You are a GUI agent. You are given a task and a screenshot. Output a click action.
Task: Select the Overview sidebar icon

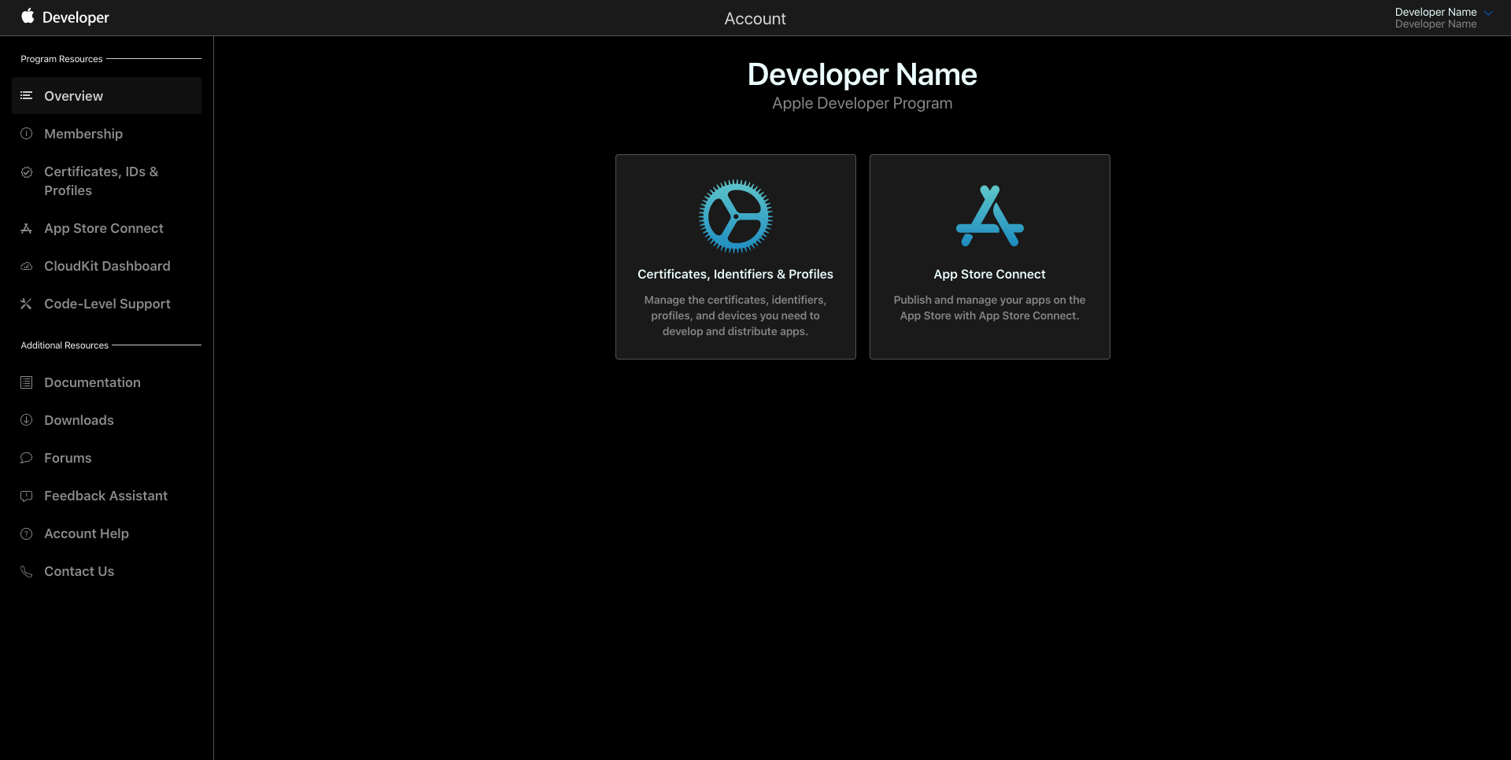26,96
